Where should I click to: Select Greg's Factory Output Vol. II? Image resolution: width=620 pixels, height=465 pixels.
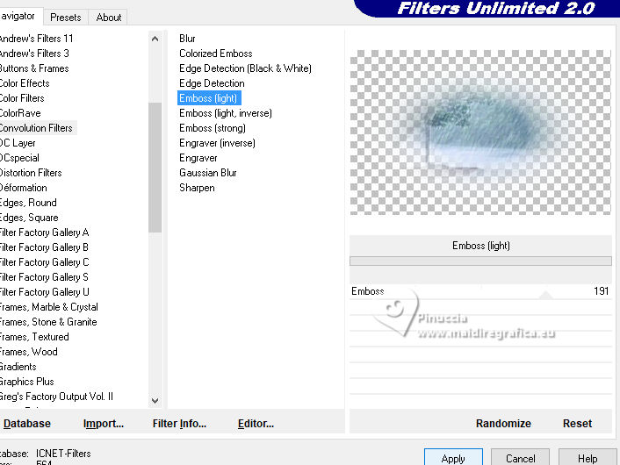pyautogui.click(x=56, y=397)
